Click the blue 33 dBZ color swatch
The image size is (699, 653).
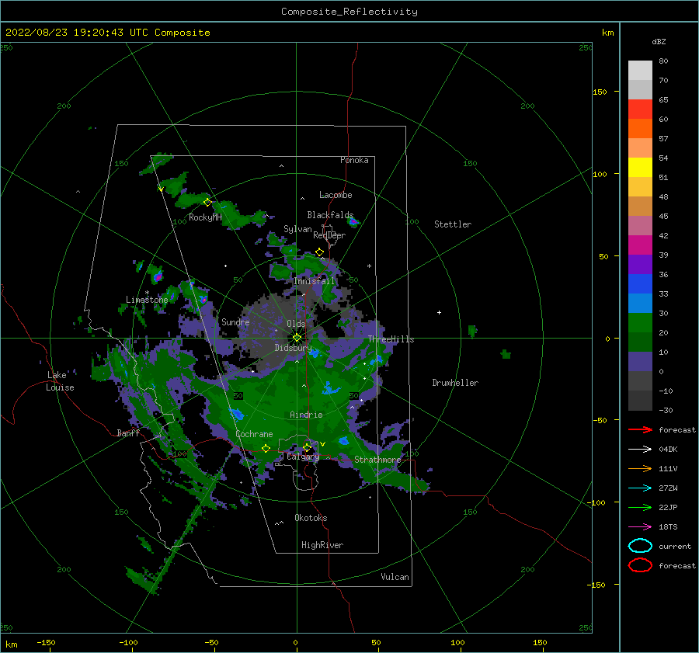[x=640, y=284]
